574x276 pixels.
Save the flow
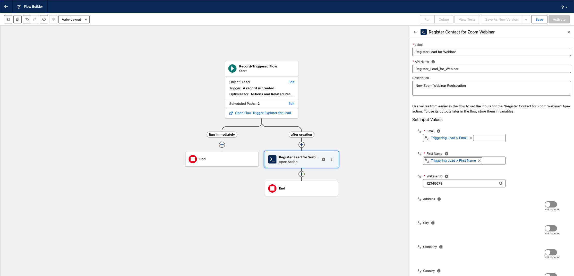[539, 19]
